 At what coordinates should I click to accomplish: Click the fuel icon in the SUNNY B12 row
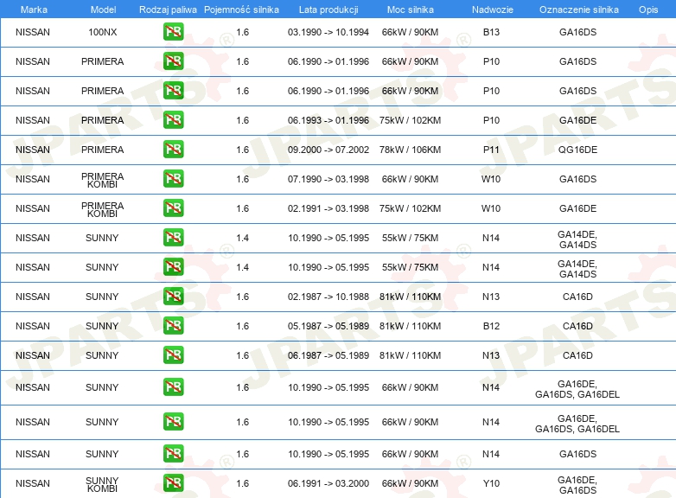pos(173,326)
